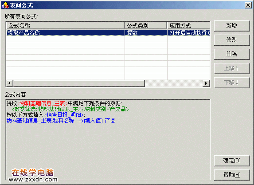The image size is (254, 185).
Task: Click the red 物料基础信息_主表 text in formula content
Action: point(43,103)
